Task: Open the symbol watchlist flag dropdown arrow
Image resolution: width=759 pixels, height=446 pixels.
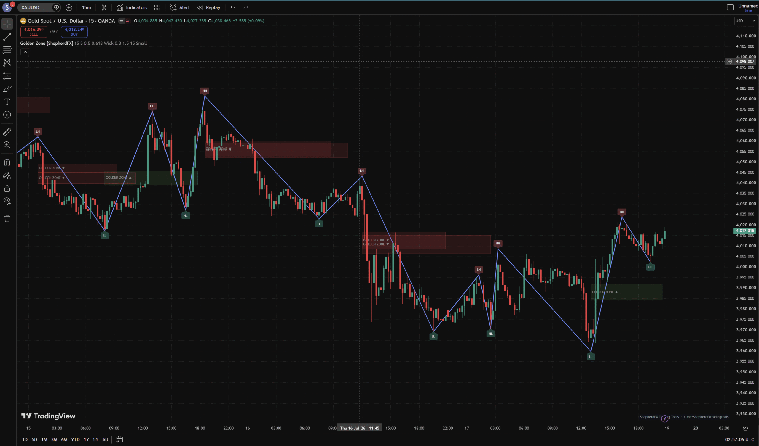Action: click(56, 7)
